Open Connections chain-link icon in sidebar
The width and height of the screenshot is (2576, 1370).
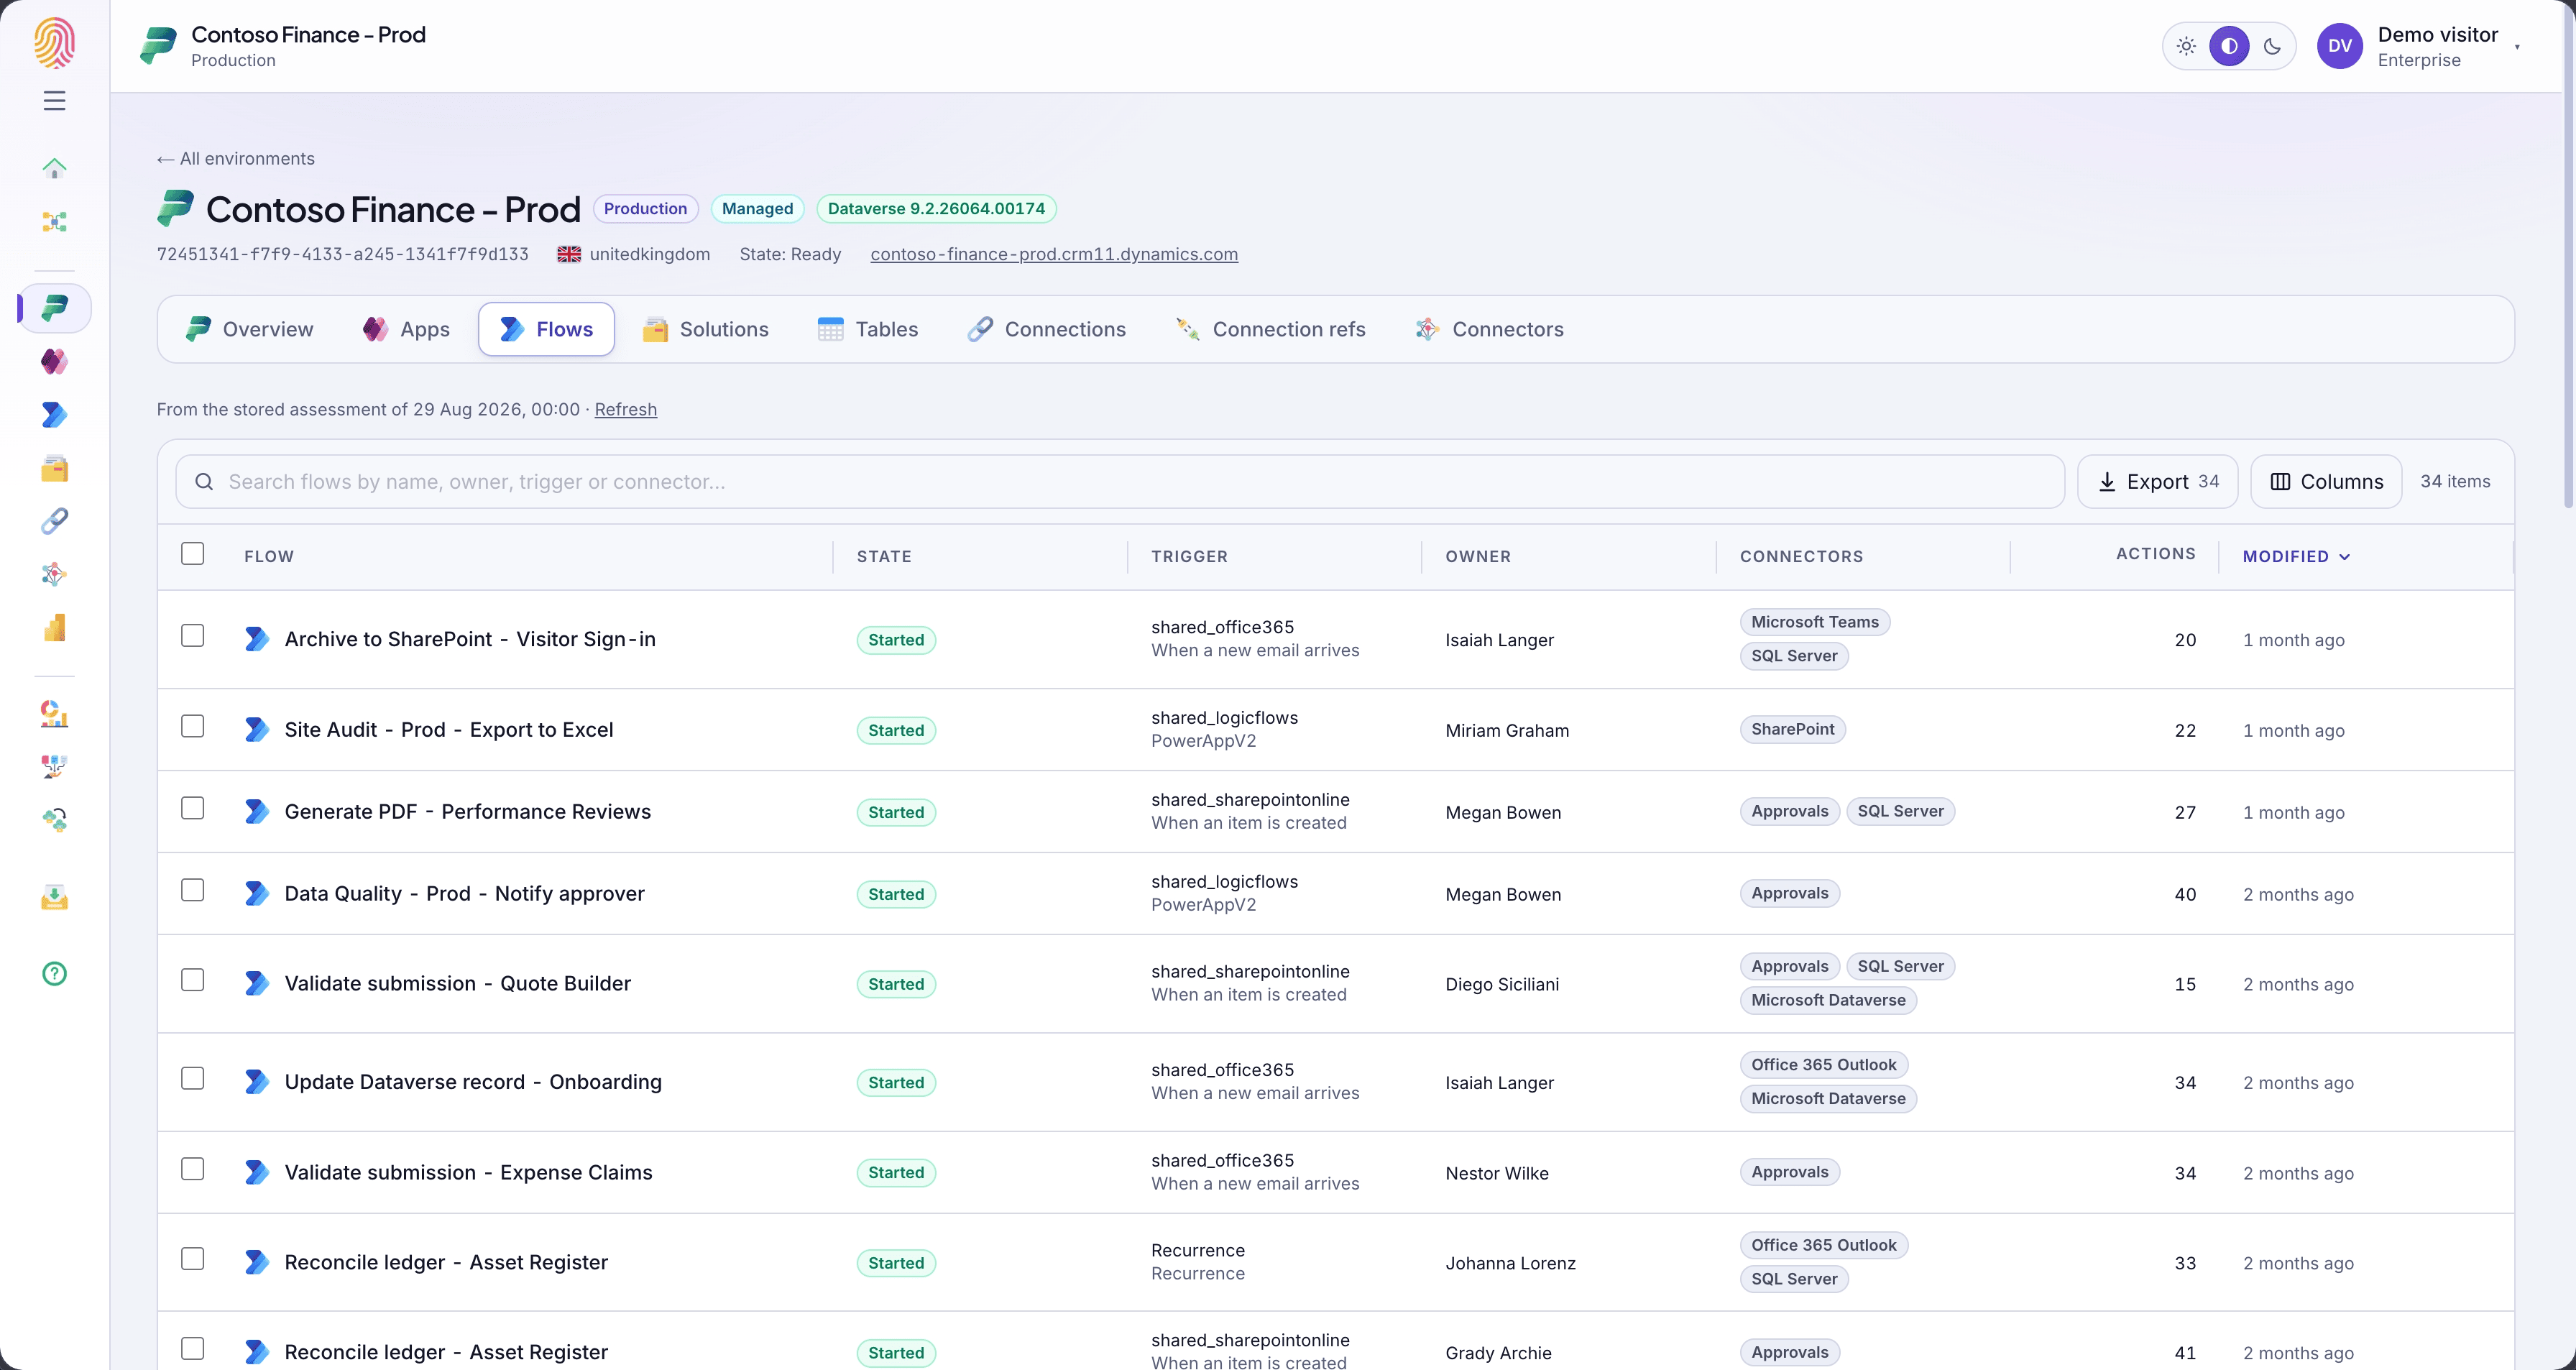54,521
